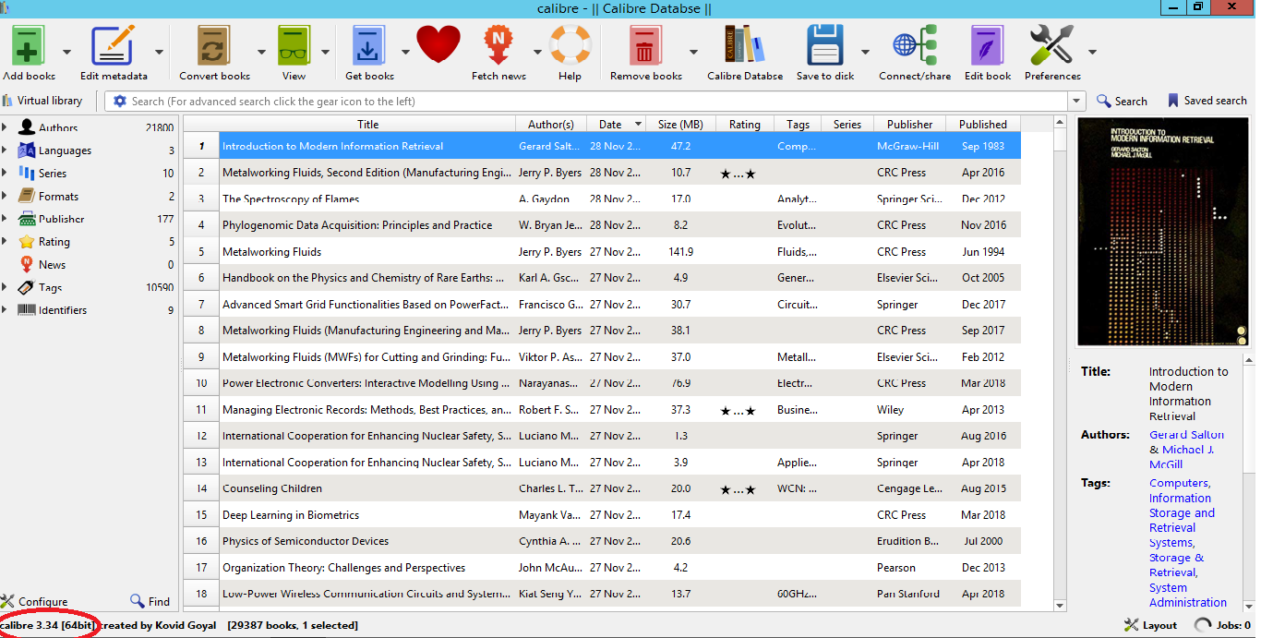Open search history dropdown arrow
The image size is (1261, 638).
point(1076,102)
